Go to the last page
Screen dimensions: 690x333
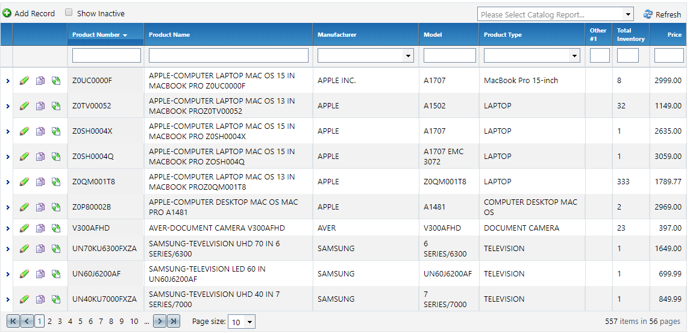tap(174, 322)
